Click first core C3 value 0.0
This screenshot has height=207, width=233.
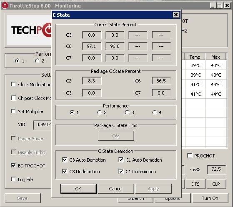[92, 35]
